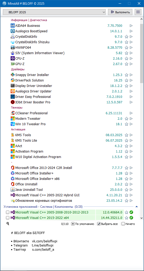The height and width of the screenshot is (271, 144).
Task: Star CrystalDiskInfo as a favorite
Action: (126, 37)
